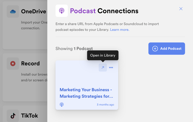This screenshot has height=122, width=193.
Task: Open the three-dot podcast card menu
Action: (111, 68)
